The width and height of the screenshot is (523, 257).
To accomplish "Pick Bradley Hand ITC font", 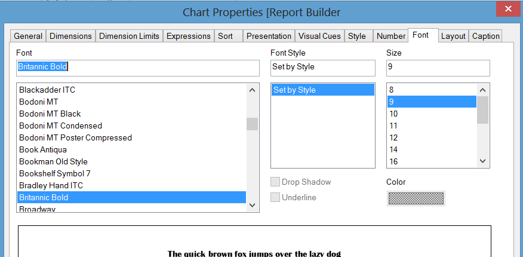I will (x=51, y=185).
